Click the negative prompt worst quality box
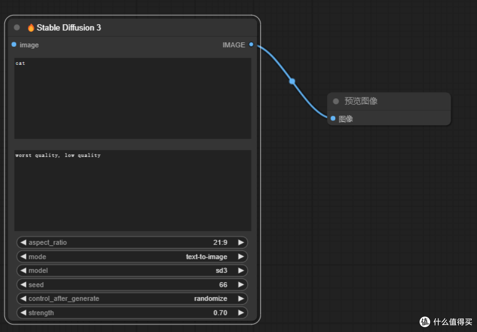This screenshot has height=332, width=477. click(x=132, y=190)
